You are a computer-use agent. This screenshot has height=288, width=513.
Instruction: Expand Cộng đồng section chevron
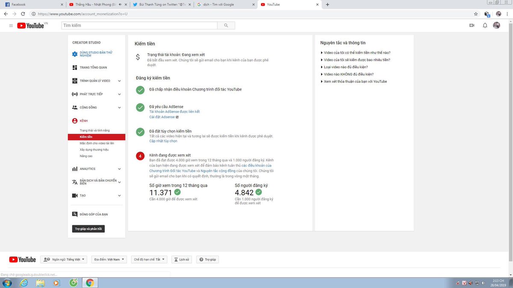119,108
